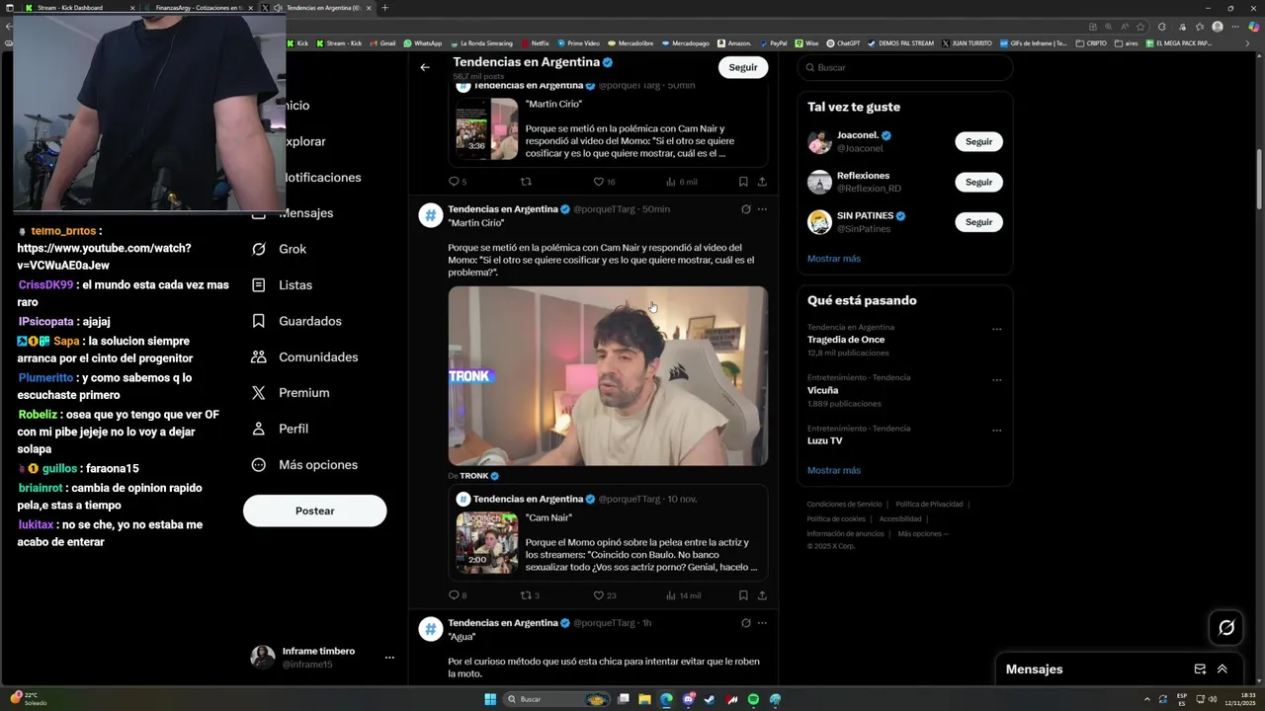Follow SIN PATINES account
The height and width of the screenshot is (711, 1265).
coord(978,222)
